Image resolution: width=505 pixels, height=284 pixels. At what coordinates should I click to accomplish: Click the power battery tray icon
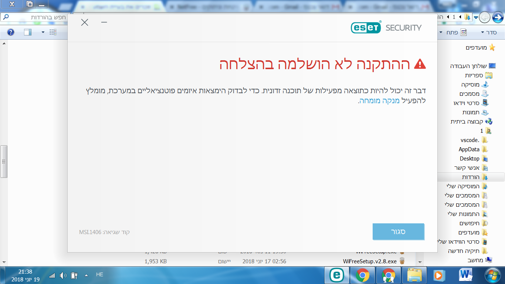click(74, 275)
